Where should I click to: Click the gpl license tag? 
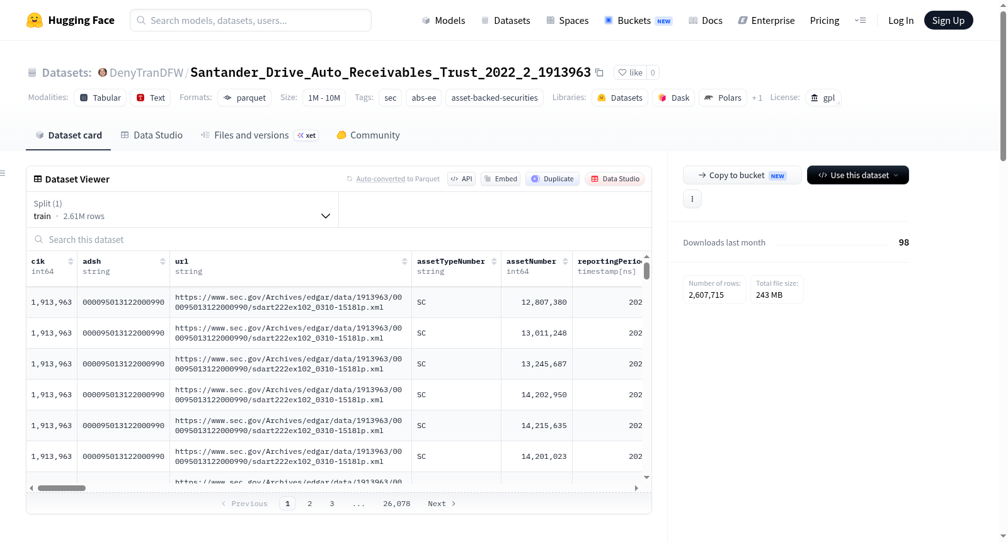point(823,98)
